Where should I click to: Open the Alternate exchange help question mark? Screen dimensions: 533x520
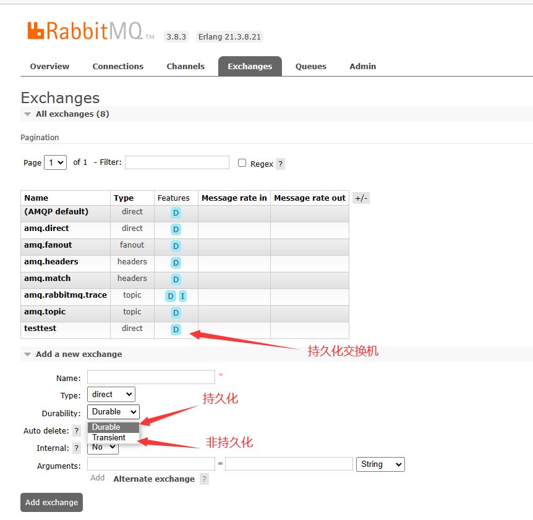pyautogui.click(x=204, y=479)
